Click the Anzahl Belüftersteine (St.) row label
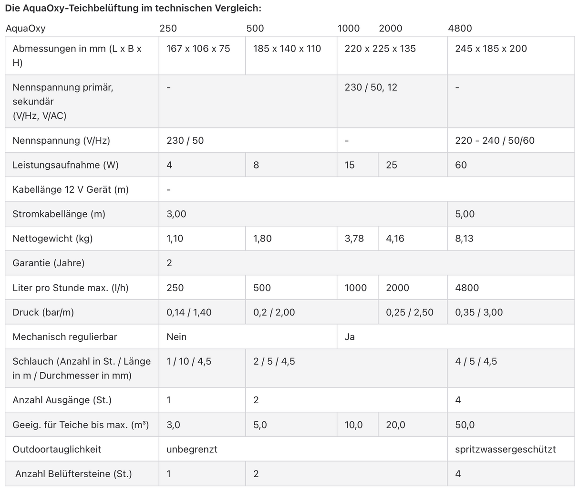This screenshot has width=579, height=492. pos(73,474)
